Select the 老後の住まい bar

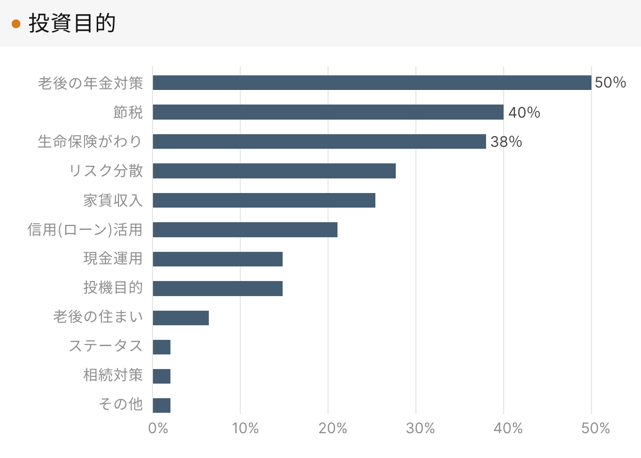[x=181, y=318]
